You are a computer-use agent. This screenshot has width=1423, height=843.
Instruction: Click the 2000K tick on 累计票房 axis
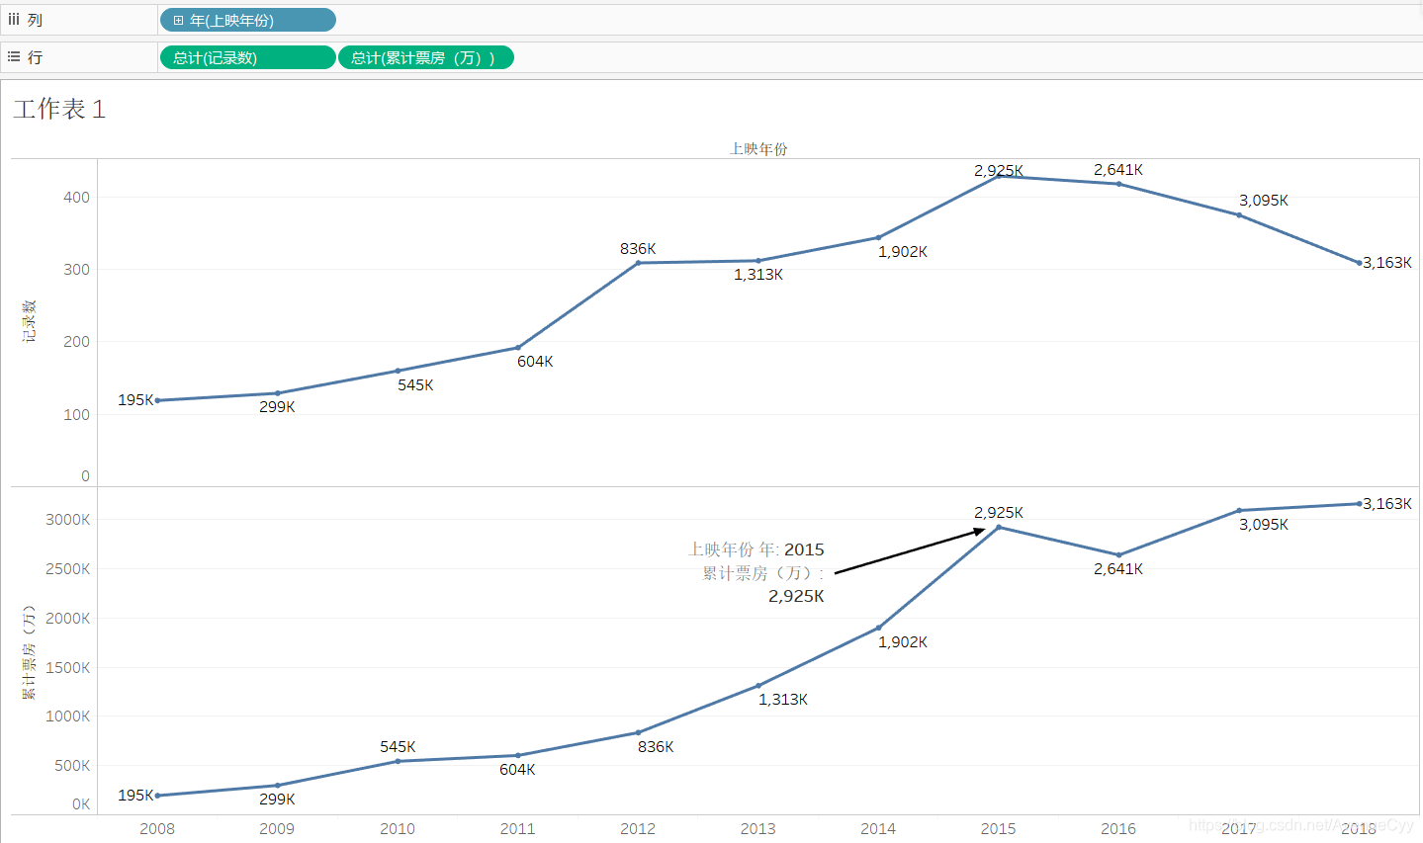(67, 619)
